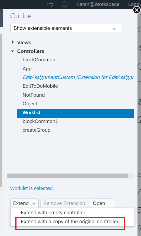Select blockCommon controller
141x236 pixels.
click(39, 60)
